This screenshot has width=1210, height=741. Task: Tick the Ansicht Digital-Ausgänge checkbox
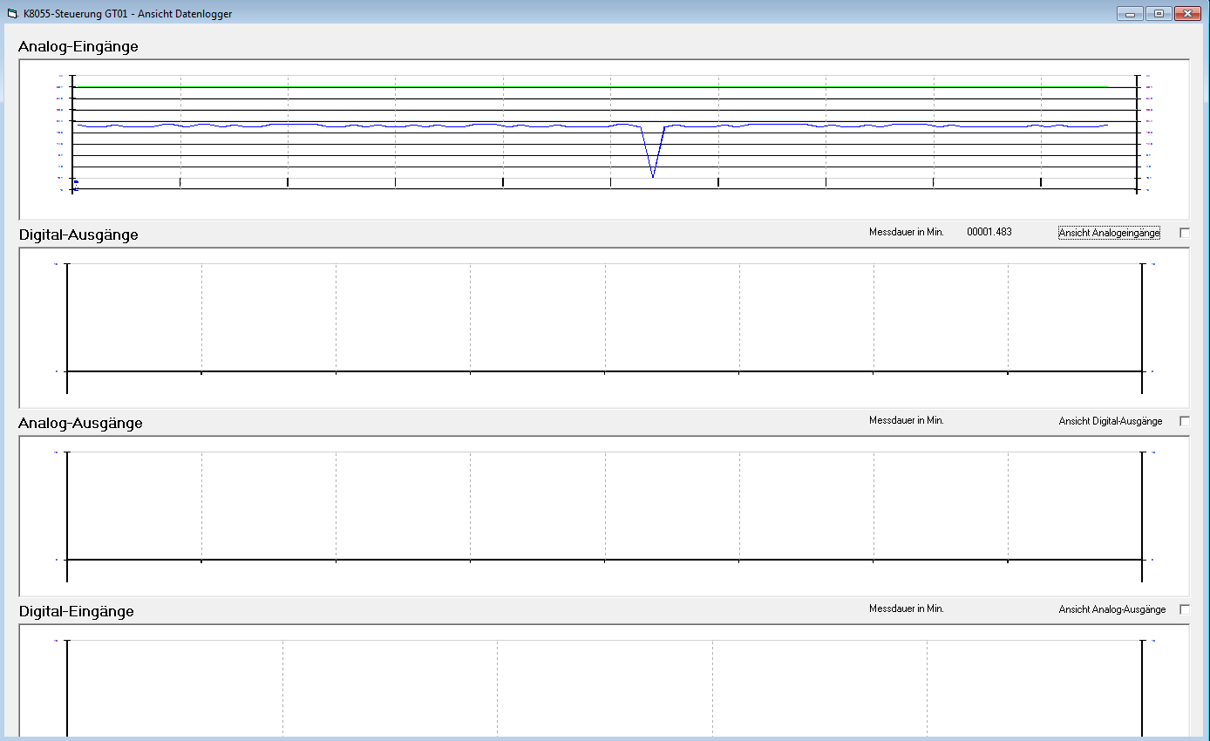(x=1185, y=421)
